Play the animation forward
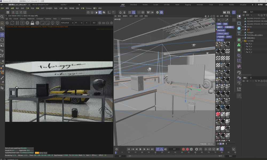Screen dimensions: 267x160 [x=140, y=149]
